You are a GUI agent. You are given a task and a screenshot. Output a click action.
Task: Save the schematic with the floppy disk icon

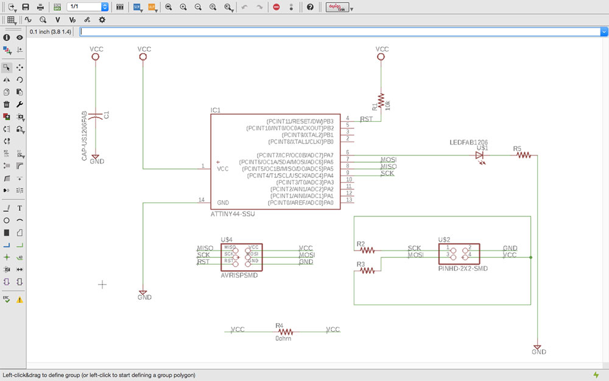click(26, 7)
